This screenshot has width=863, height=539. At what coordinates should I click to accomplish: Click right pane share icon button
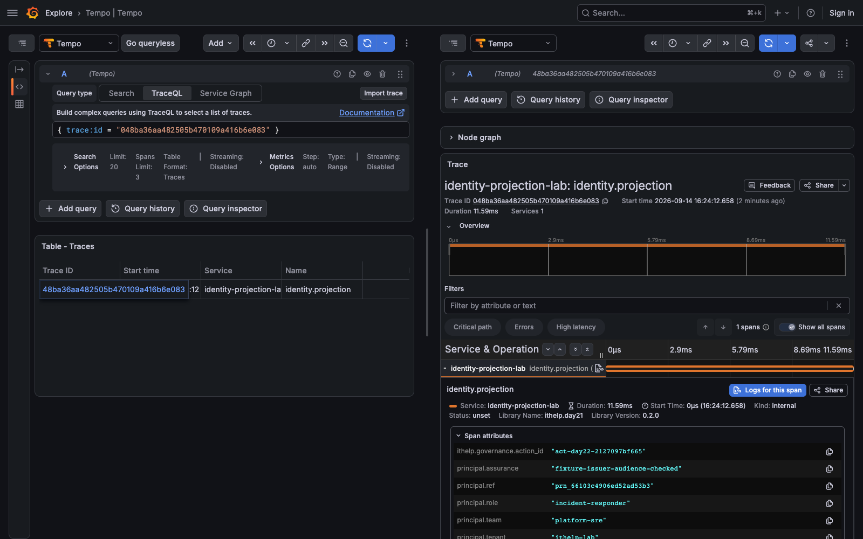tap(809, 43)
